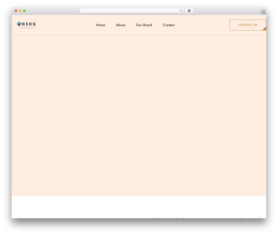Click the browser reload icon
The image size is (278, 235).
[x=181, y=11]
